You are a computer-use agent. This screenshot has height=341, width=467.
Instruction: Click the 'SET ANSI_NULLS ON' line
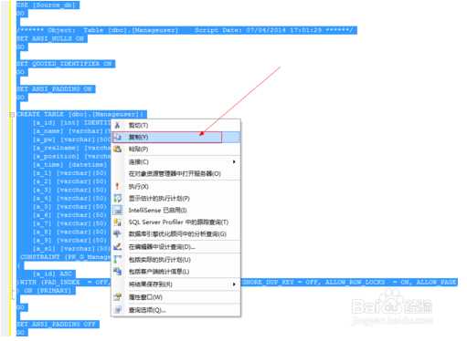point(51,38)
